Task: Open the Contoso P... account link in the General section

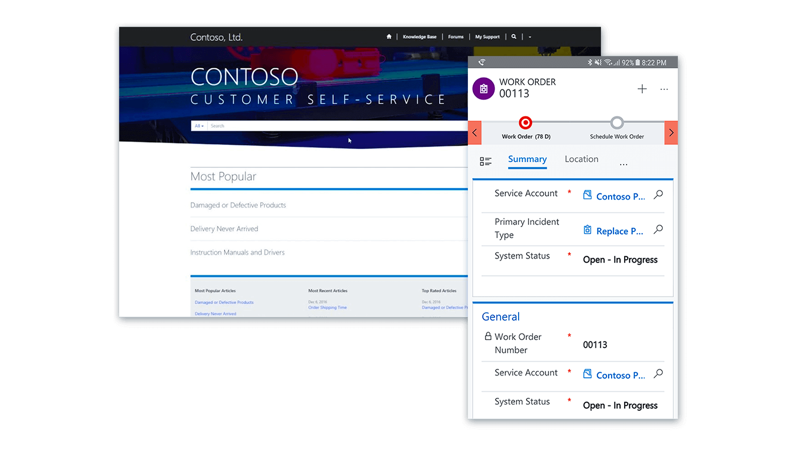Action: click(x=621, y=375)
